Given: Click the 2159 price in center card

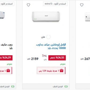Looking at the screenshot, I should [35, 59].
